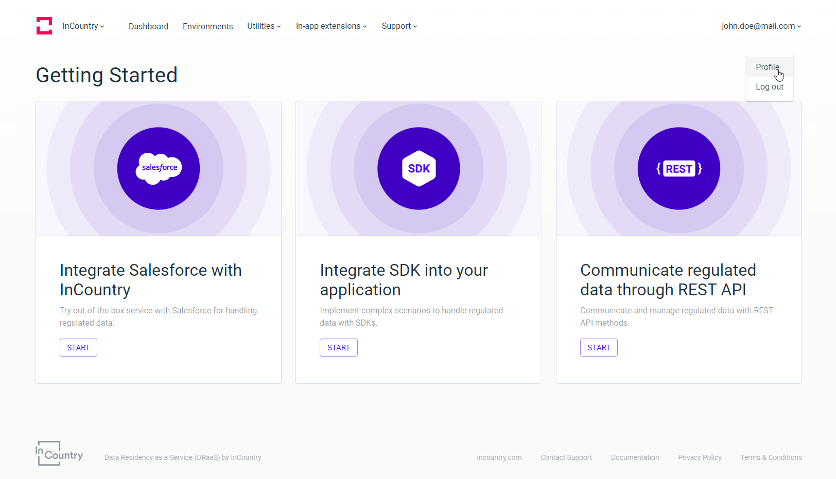Click the red InCountry logo icon
Viewport: 836px width, 479px height.
tap(44, 26)
